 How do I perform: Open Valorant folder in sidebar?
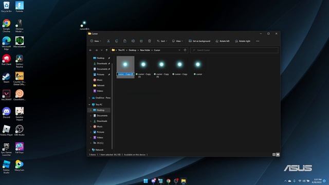(100, 85)
